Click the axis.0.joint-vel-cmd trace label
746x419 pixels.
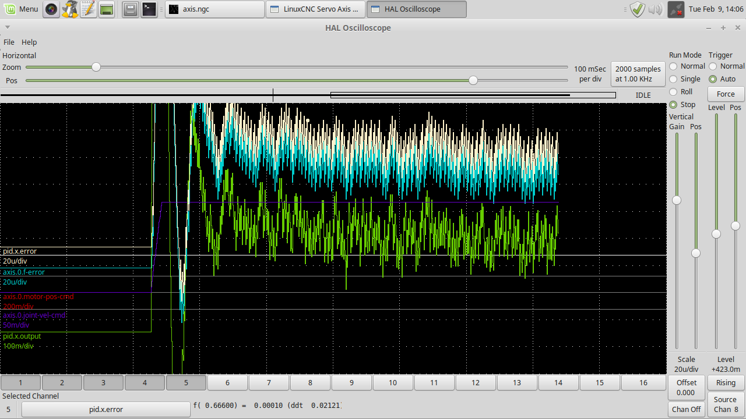tap(34, 315)
